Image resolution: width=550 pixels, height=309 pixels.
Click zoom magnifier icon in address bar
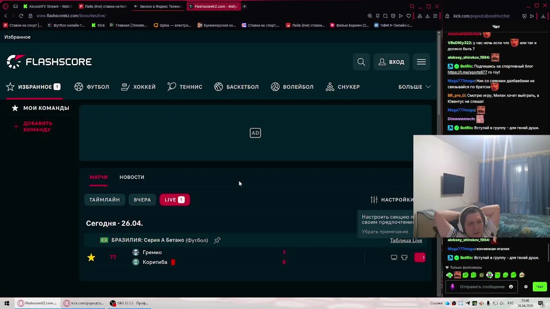click(370, 16)
